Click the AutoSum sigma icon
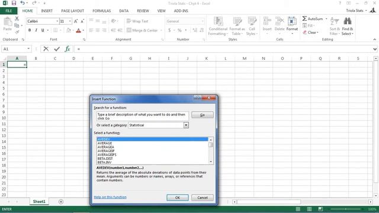The width and height of the screenshot is (379, 213). click(x=304, y=18)
